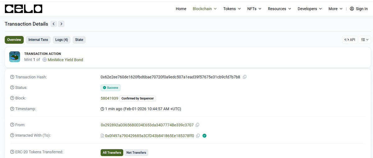Click the Success status badge
The height and width of the screenshot is (158, 373).
pyautogui.click(x=110, y=88)
